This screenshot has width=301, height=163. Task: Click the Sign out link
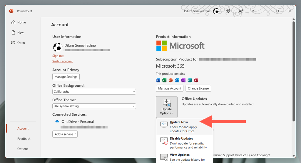click(x=58, y=56)
